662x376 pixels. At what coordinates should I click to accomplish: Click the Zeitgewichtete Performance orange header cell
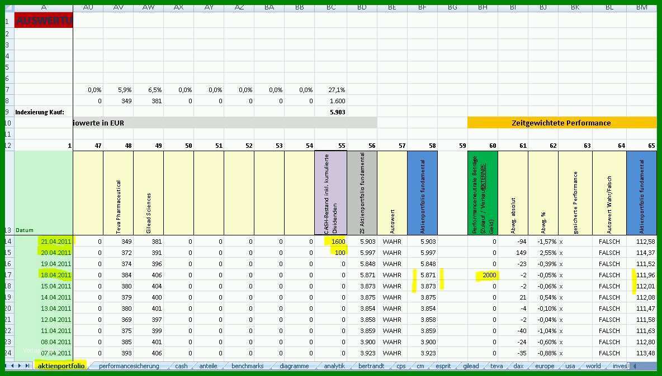(x=561, y=123)
